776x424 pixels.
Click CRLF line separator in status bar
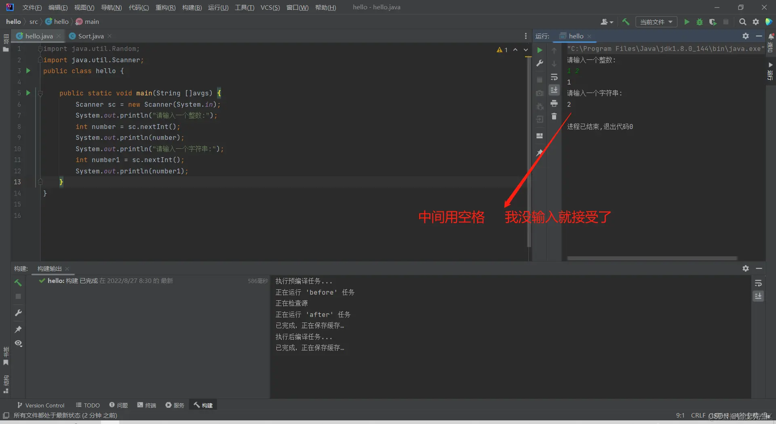click(698, 416)
